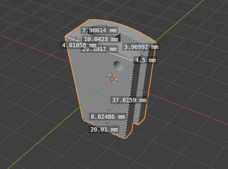The width and height of the screenshot is (228, 169).
Task: Click the 4.5 mm measurement label
Action: pos(145,60)
